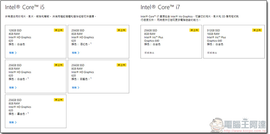Click the 128GB SSD text
270x134 pixels.
15,30
